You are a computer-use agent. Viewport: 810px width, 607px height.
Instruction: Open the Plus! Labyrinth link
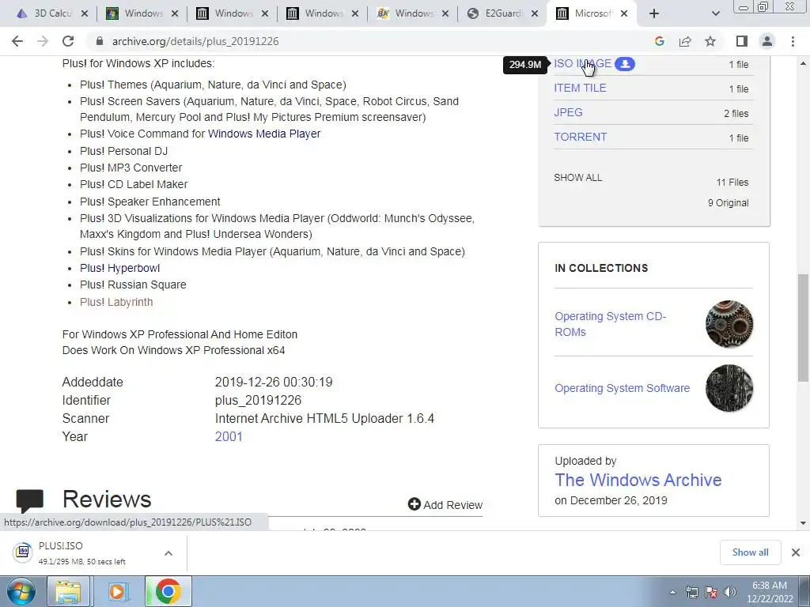point(116,302)
